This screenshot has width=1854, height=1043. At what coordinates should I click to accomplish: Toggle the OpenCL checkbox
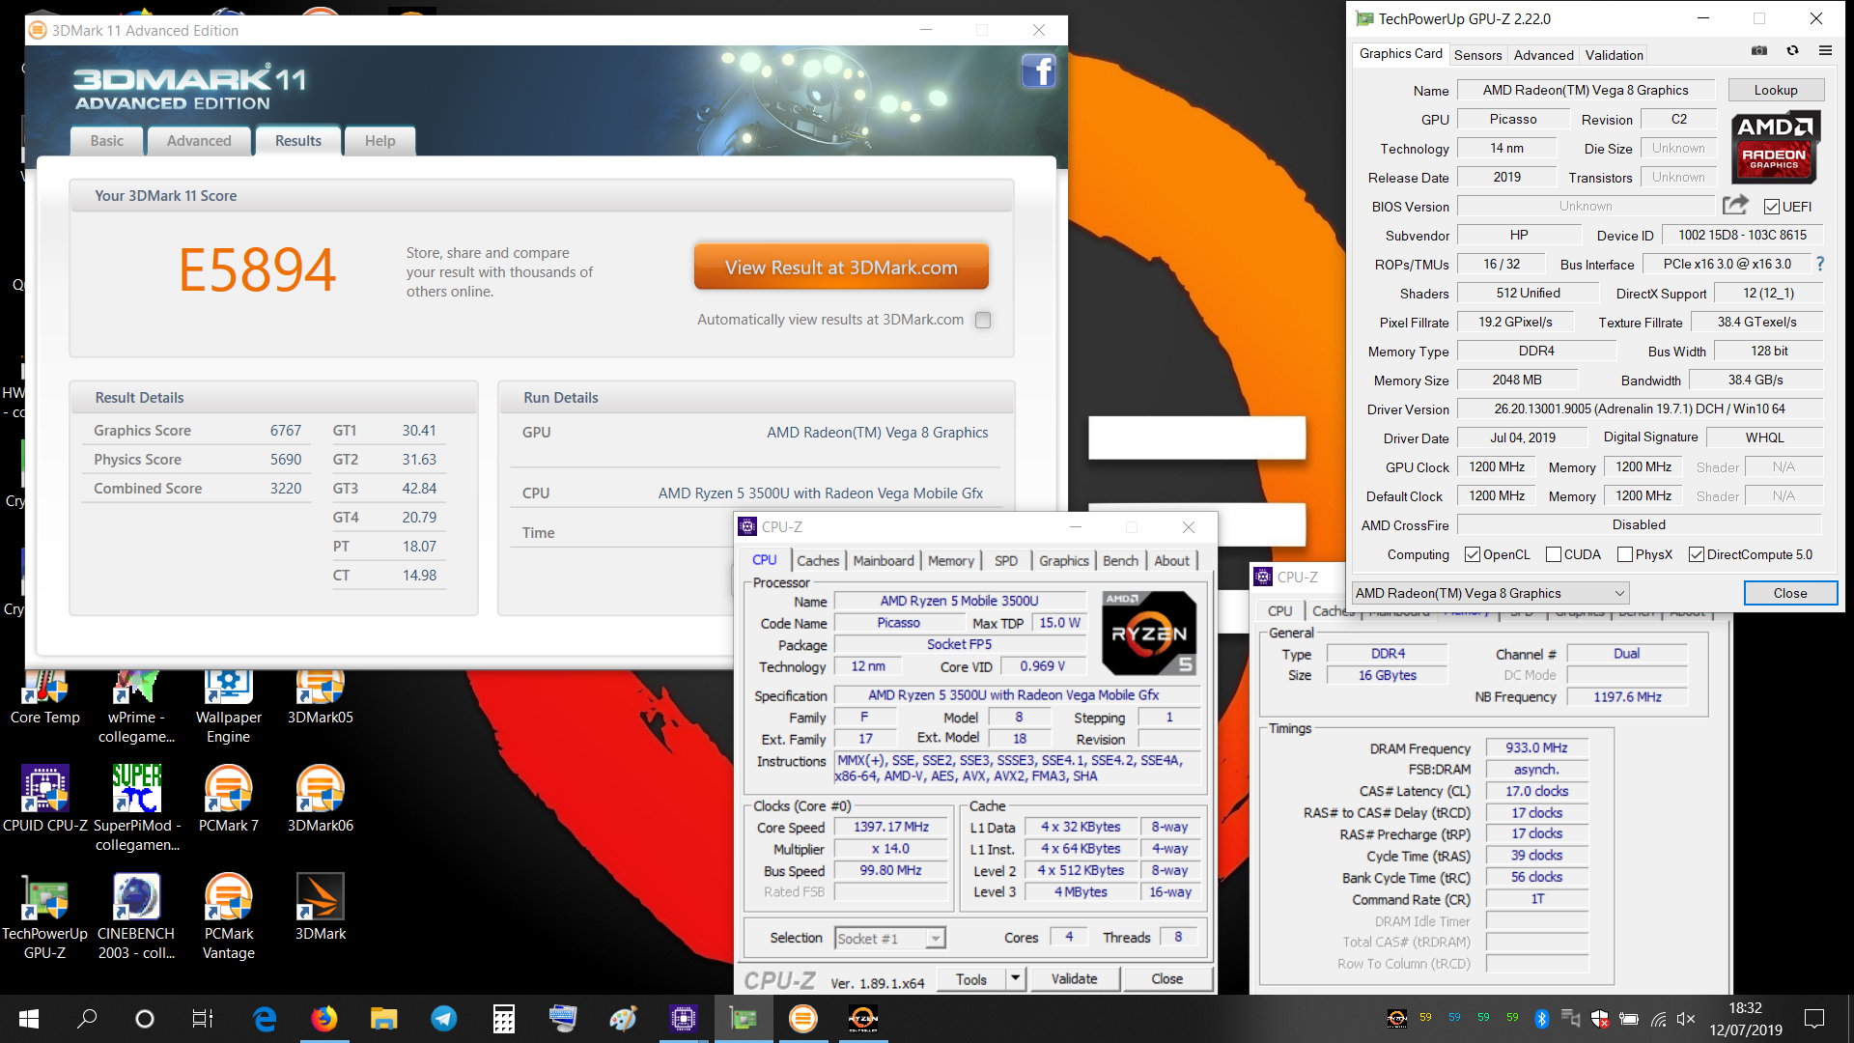[1473, 554]
